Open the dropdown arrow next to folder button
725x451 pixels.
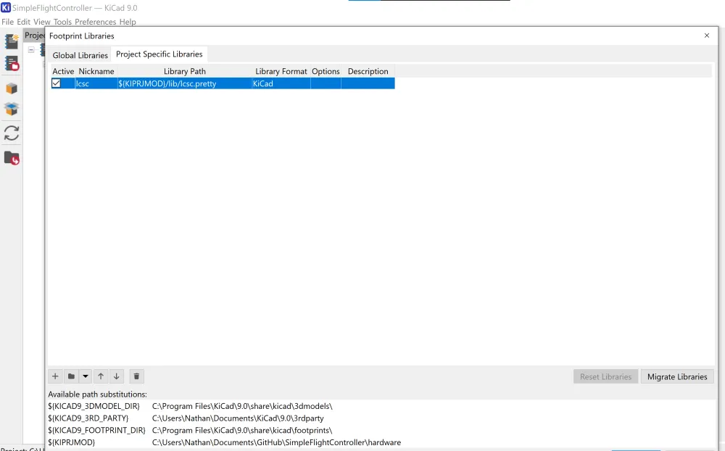click(86, 376)
